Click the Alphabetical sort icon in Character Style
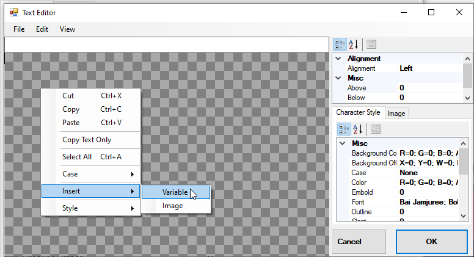The image size is (474, 257). click(357, 129)
